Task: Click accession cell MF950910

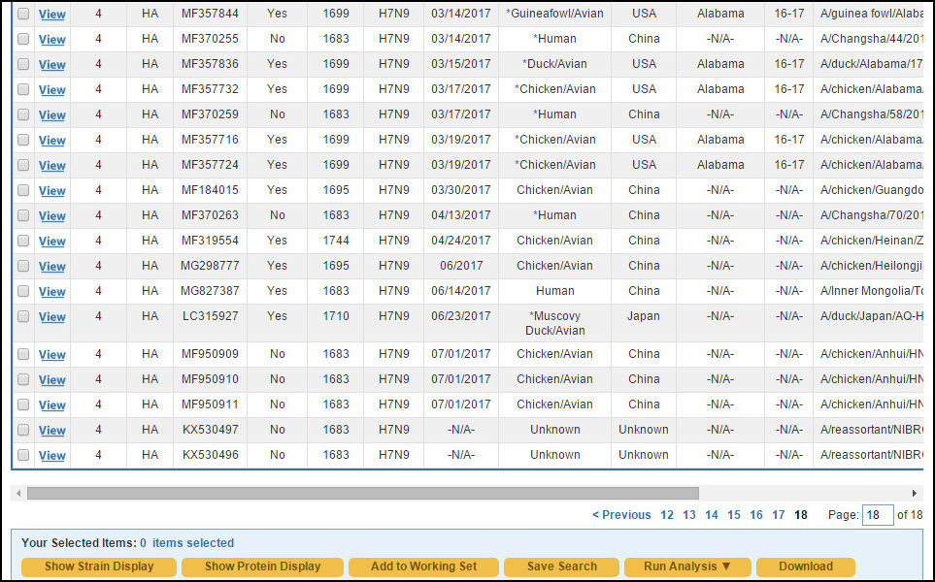Action: click(210, 379)
